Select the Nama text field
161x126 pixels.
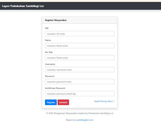[80, 46]
